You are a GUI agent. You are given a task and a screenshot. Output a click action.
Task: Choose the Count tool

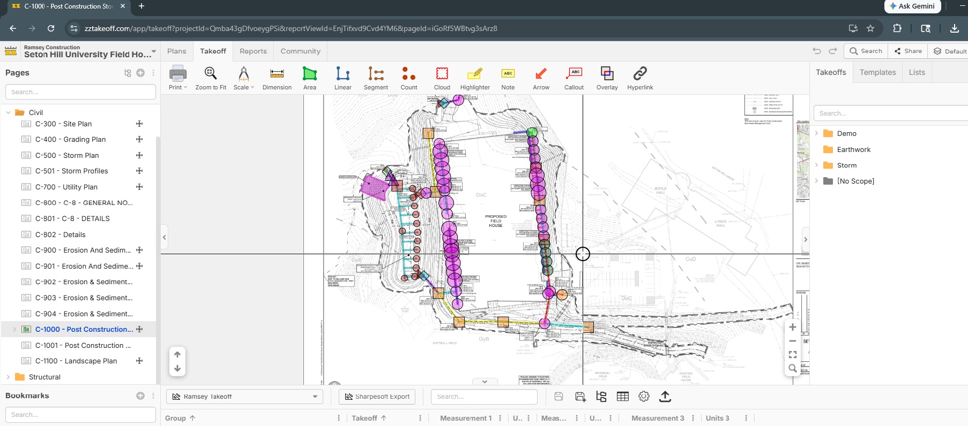click(x=408, y=78)
